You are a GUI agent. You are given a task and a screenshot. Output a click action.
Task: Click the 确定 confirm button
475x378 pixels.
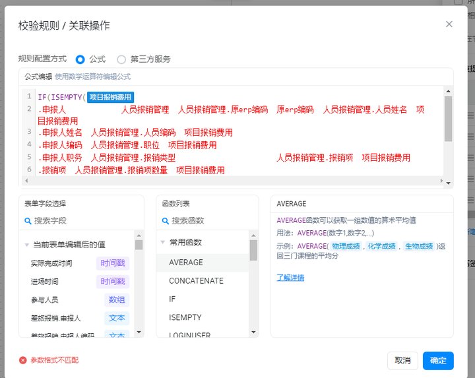tap(438, 360)
